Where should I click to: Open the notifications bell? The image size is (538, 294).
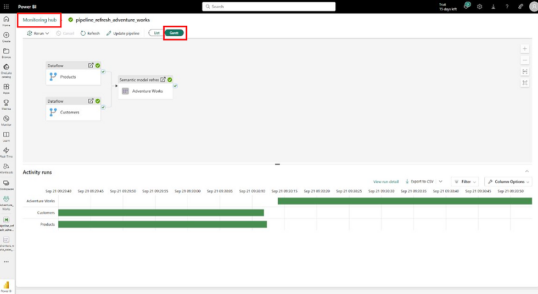466,6
